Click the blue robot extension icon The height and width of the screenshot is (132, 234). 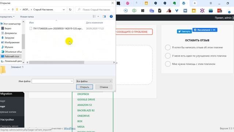[x=211, y=11]
